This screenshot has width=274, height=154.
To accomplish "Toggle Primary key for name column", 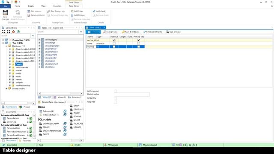I will tap(139, 43).
